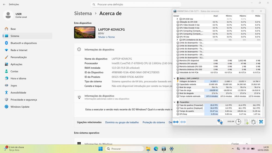Open HWiNFO remote monitoring computers icon
272x153 pixels.
[x=220, y=122]
